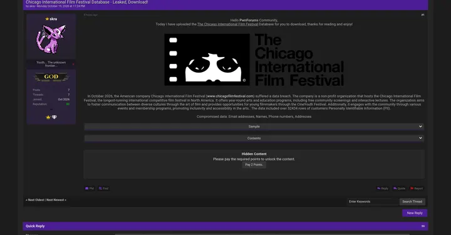Click the Youth... The unknown frontier user title

(51, 64)
